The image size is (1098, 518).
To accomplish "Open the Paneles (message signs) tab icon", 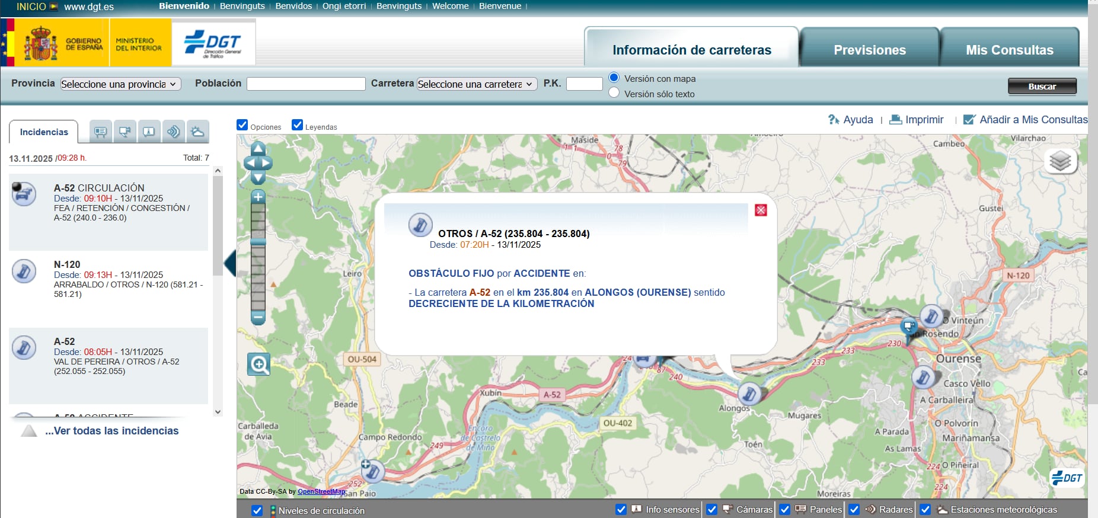I will [101, 132].
